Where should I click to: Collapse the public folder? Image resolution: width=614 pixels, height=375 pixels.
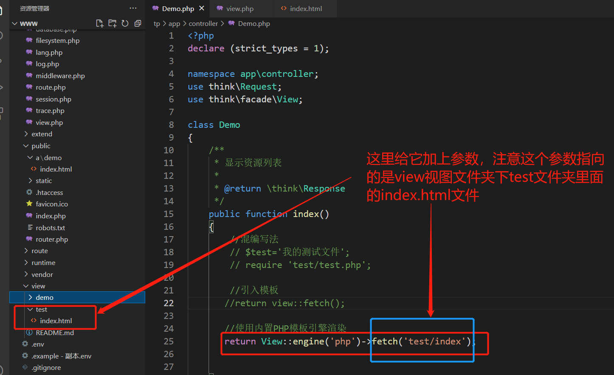click(41, 146)
